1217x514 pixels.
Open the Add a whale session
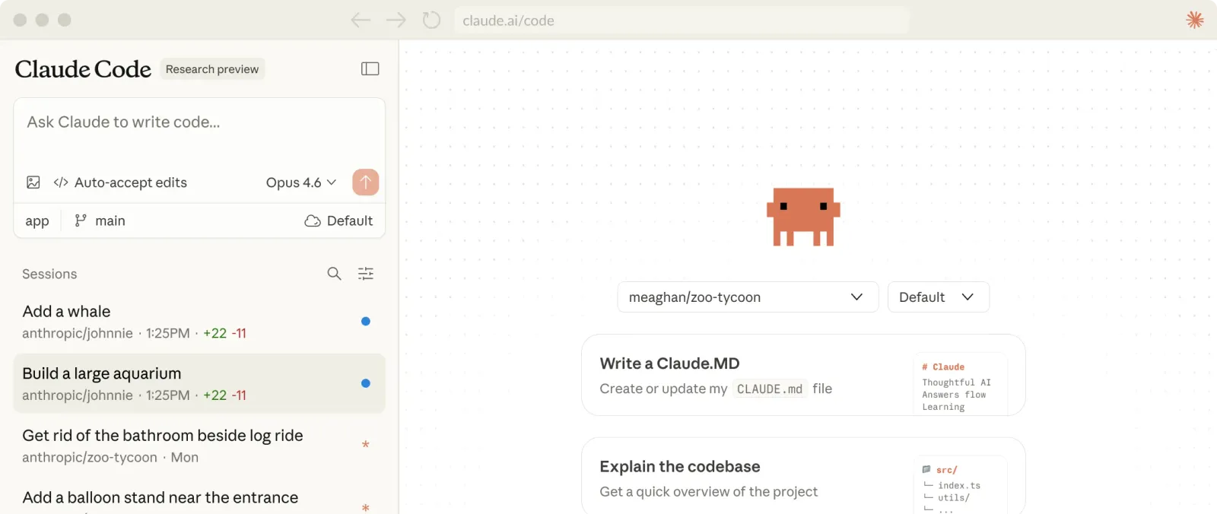199,322
